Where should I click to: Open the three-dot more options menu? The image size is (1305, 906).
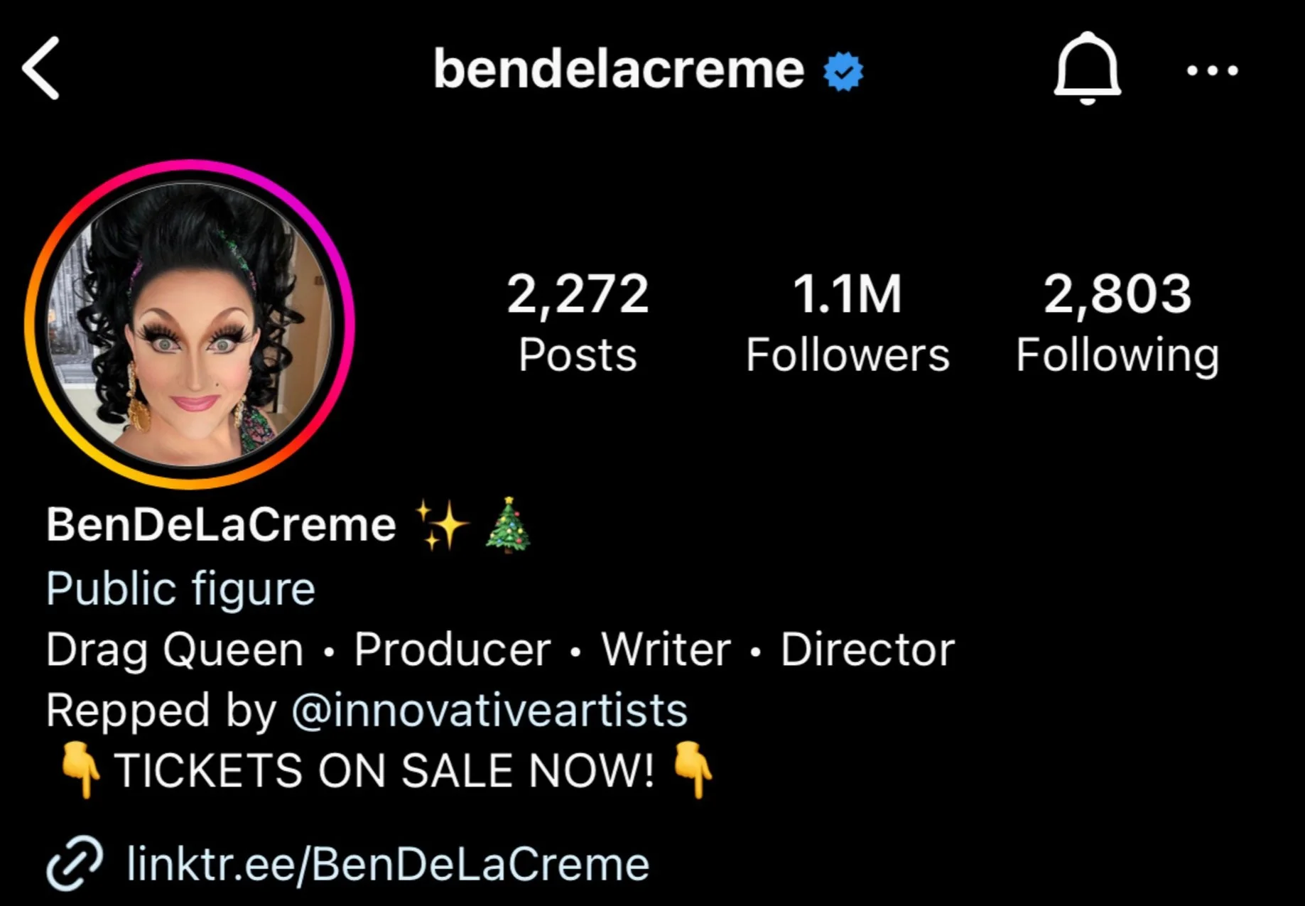(1213, 70)
